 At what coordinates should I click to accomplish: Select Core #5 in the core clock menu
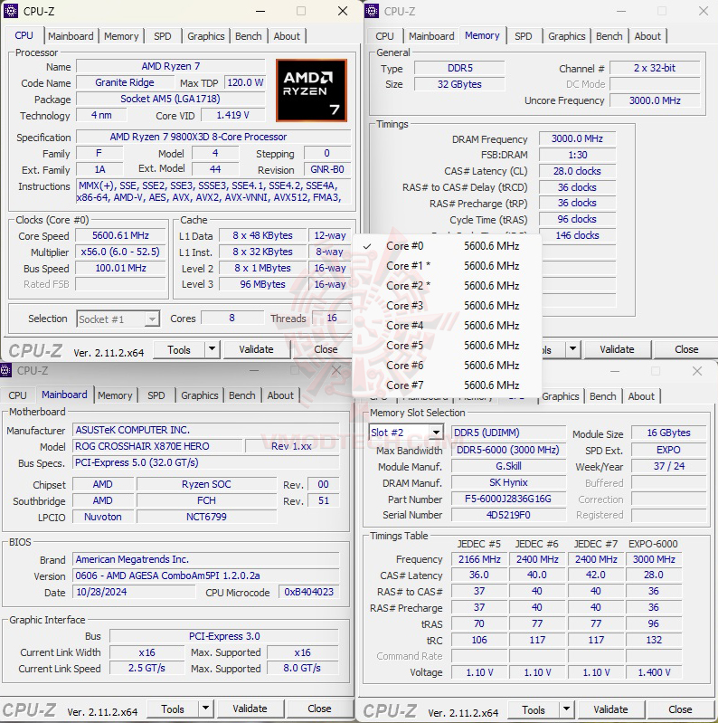click(x=446, y=345)
